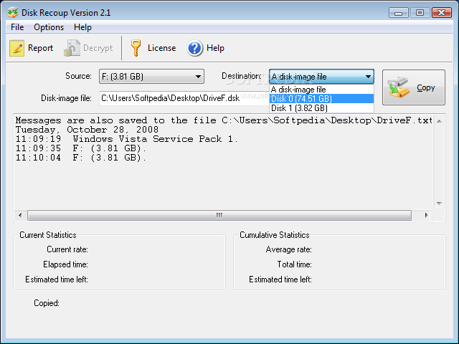
Task: Click the License toolbar label
Action: coord(161,48)
